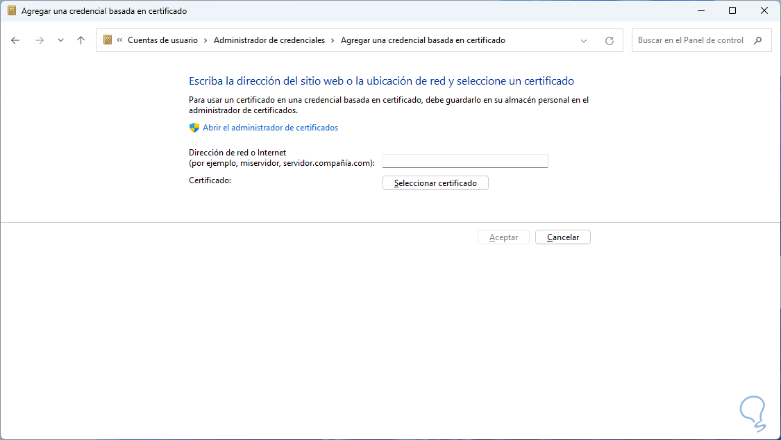Click the address bar credential icon
This screenshot has width=781, height=440.
pos(108,40)
